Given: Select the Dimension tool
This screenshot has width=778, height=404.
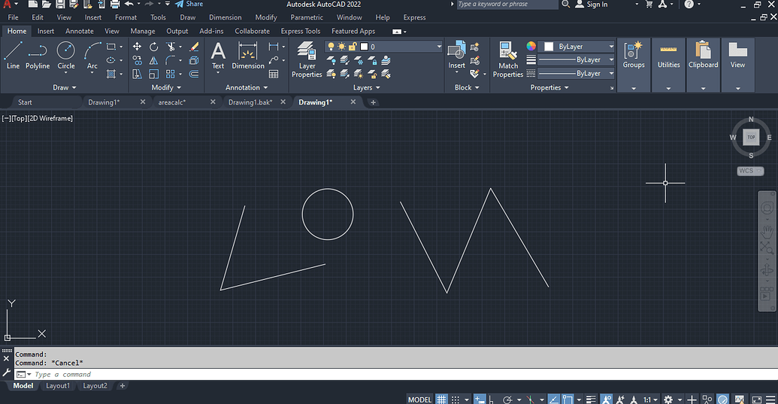Looking at the screenshot, I should pyautogui.click(x=248, y=55).
